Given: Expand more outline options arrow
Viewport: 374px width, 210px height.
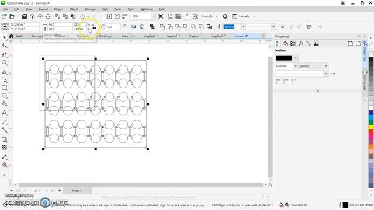Looking at the screenshot, I should point(318,91).
